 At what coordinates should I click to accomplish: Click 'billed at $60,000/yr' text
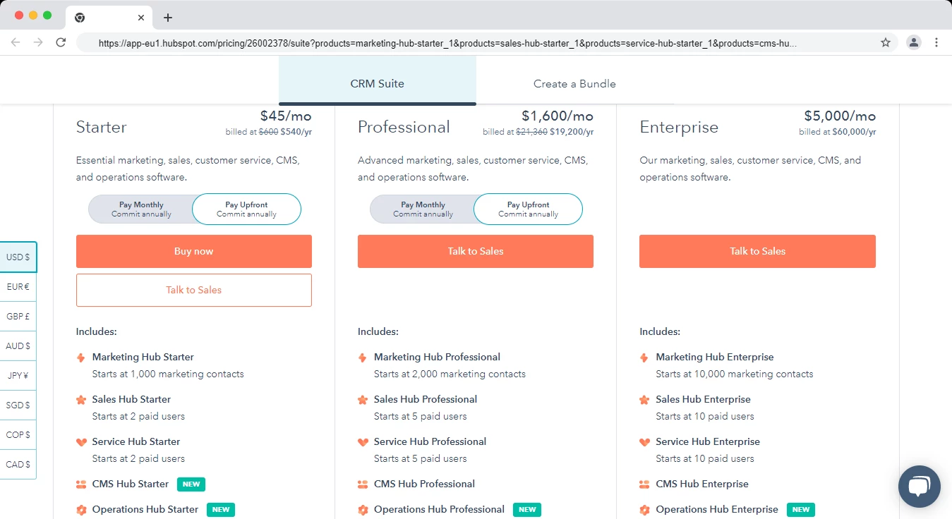(x=837, y=132)
